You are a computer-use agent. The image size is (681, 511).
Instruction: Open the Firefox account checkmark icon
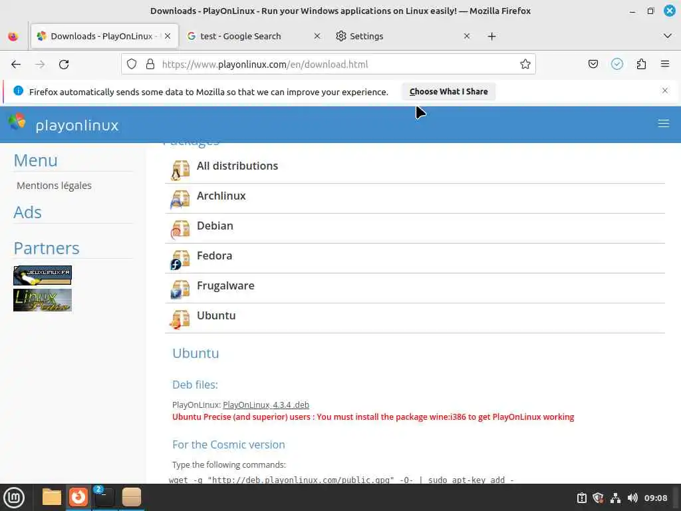[616, 65]
